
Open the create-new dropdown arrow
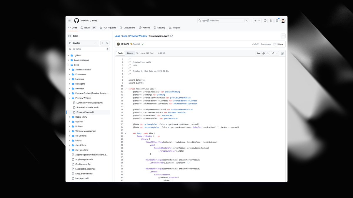pyautogui.click(x=259, y=21)
